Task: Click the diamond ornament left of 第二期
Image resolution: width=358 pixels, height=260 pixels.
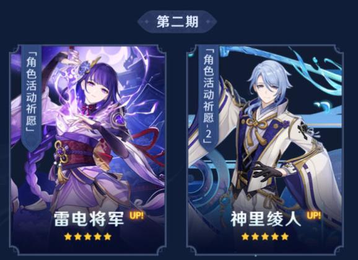Action: (x=146, y=22)
